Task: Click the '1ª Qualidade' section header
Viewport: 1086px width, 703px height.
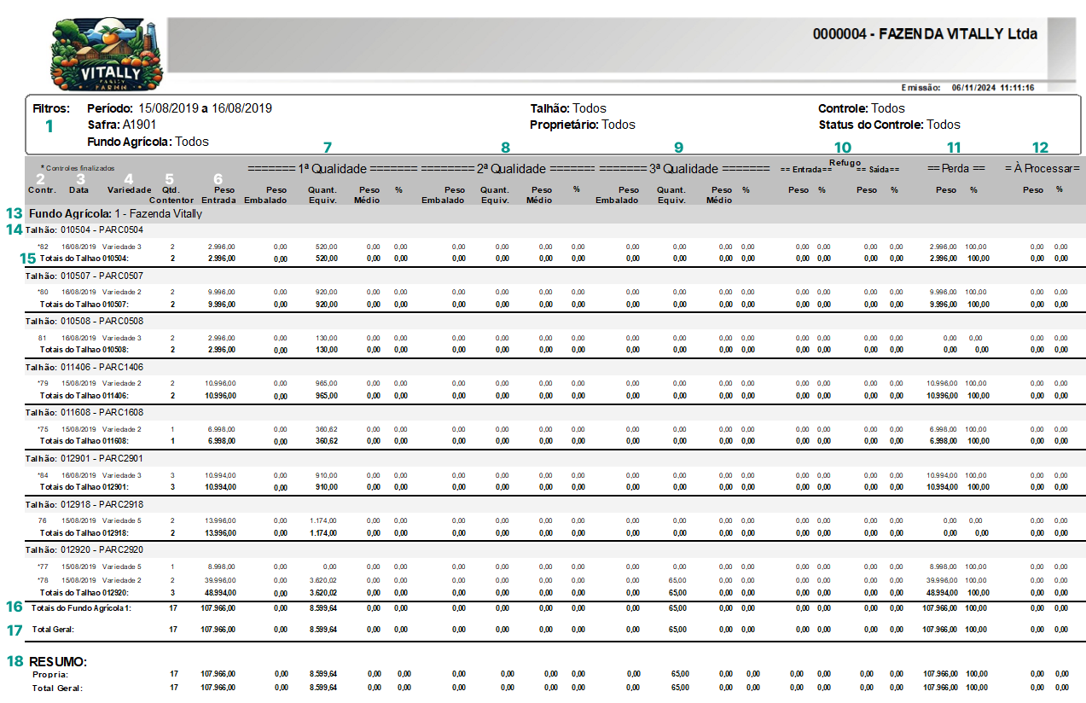Action: [x=332, y=169]
